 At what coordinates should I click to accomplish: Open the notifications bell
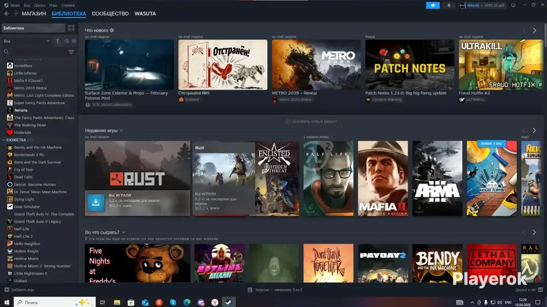449,5
